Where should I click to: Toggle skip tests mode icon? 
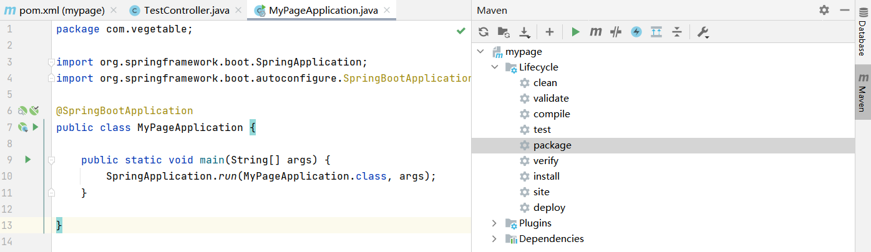point(616,32)
